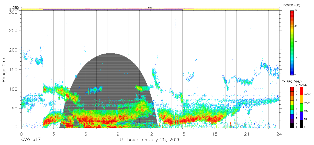This screenshot has width=314, height=145.
Task: Click the 'UT hours on July 25, 2026' label
Action: coord(150,140)
